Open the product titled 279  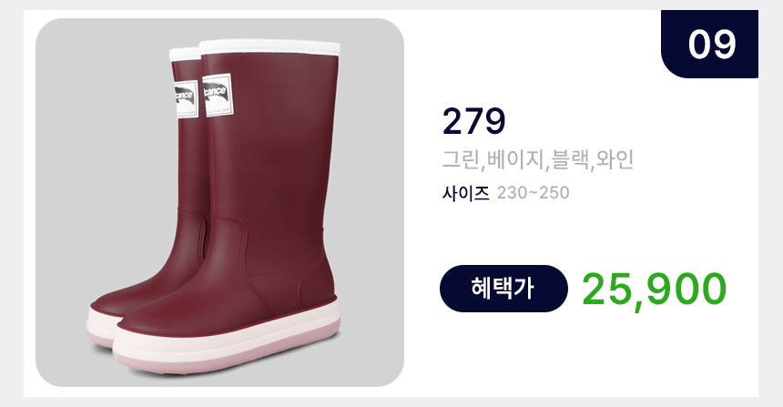473,121
